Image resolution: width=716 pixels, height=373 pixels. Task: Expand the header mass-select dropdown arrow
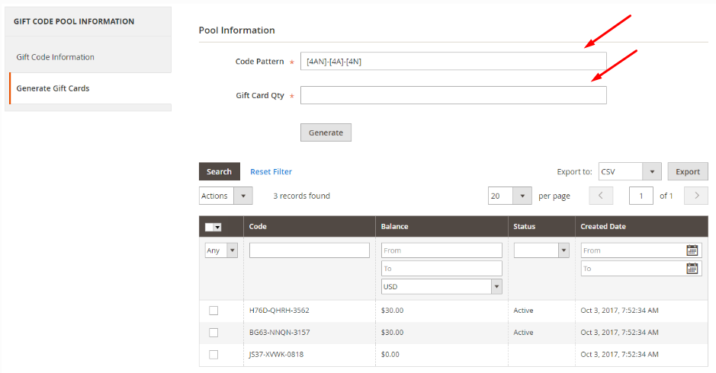point(217,227)
